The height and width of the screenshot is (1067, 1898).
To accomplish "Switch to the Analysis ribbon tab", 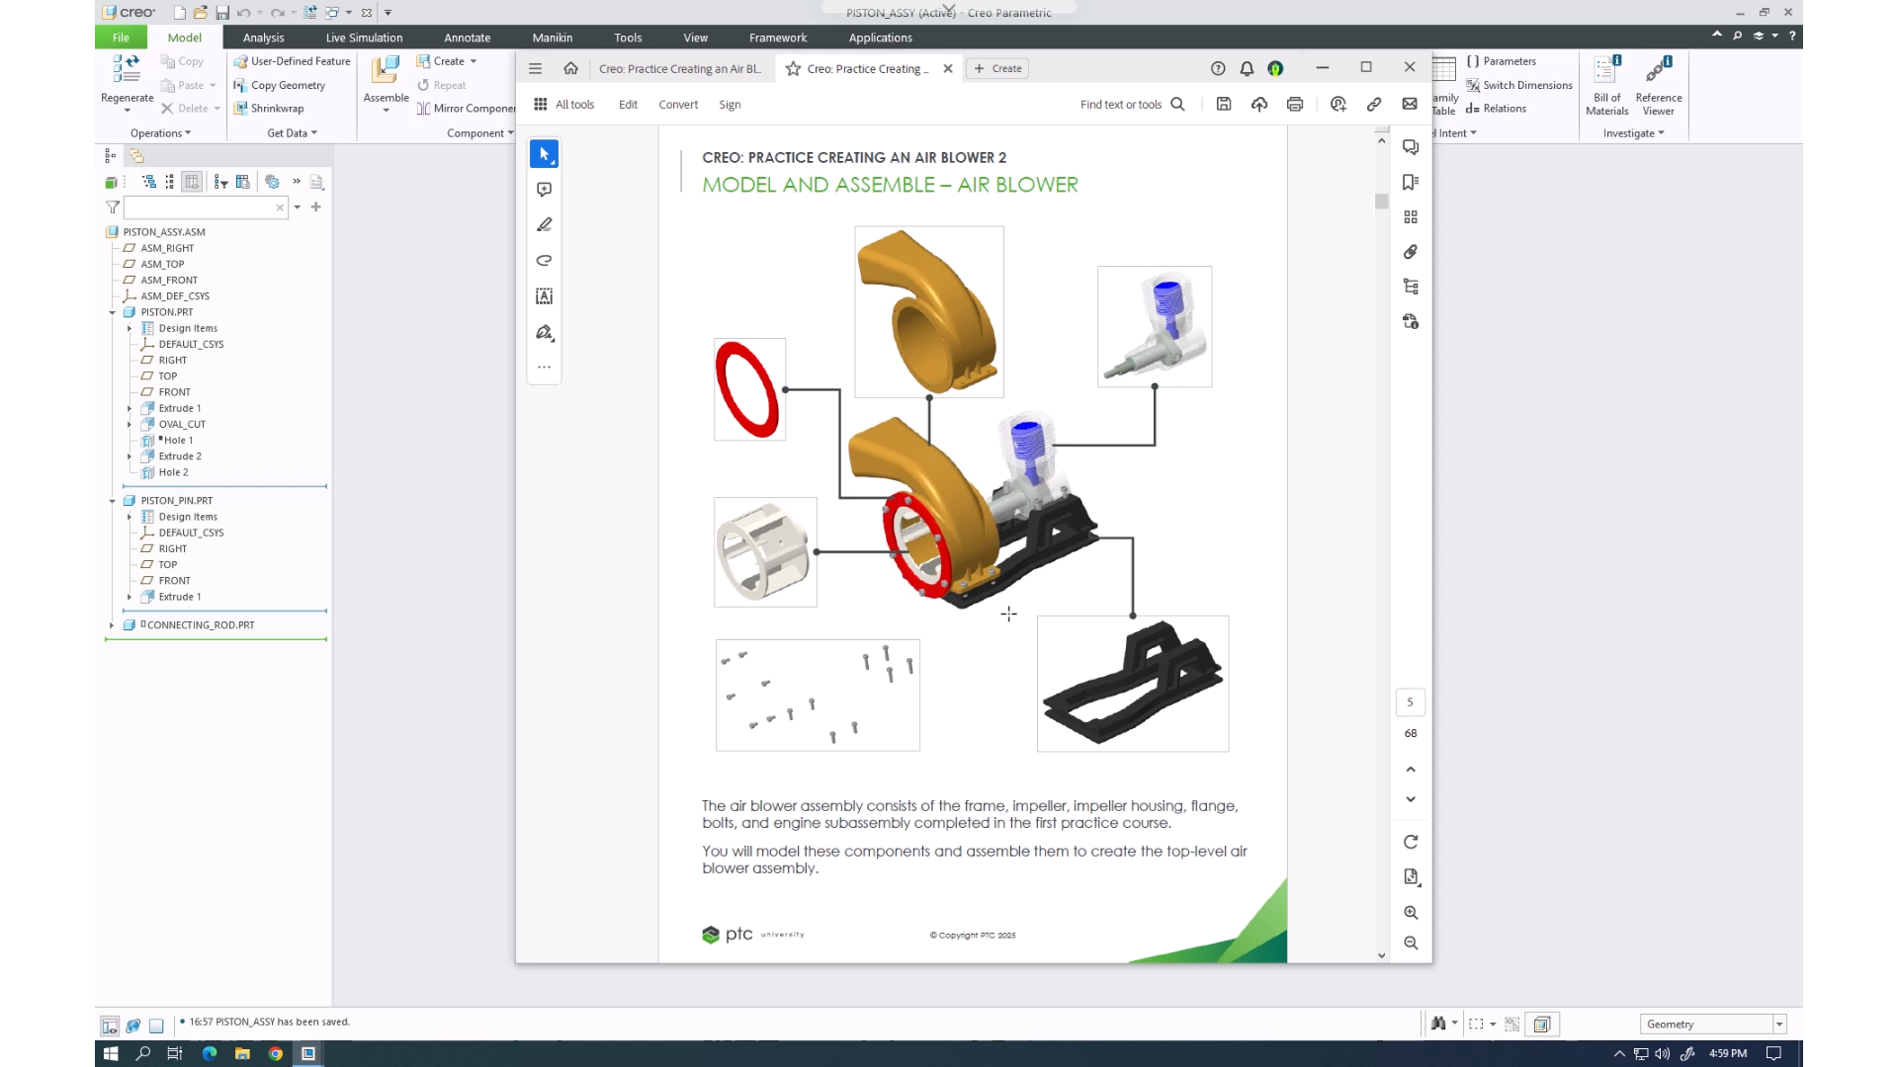I will coord(263,38).
